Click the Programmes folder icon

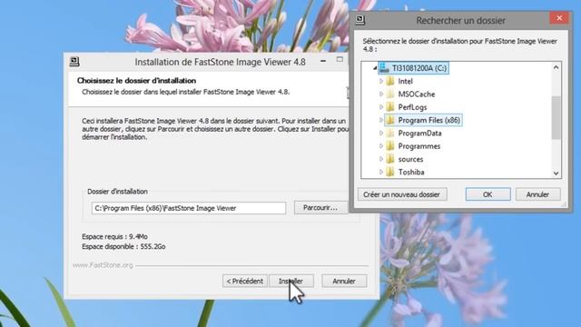click(x=389, y=146)
